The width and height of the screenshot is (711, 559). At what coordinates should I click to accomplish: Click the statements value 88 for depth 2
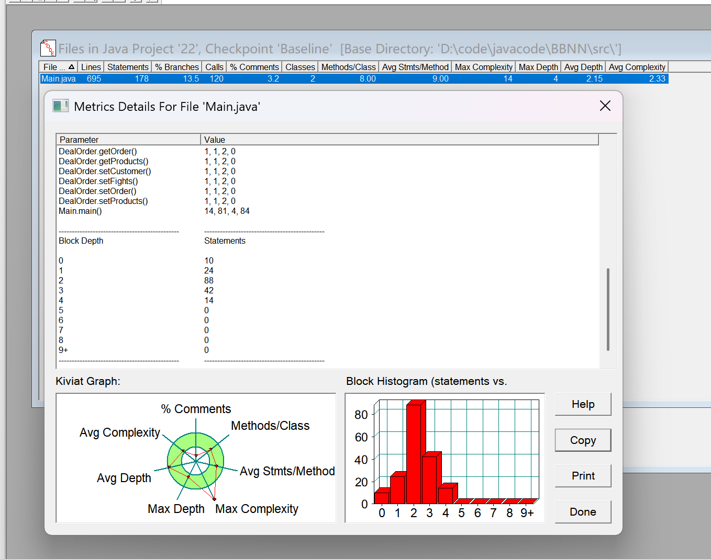coord(209,280)
